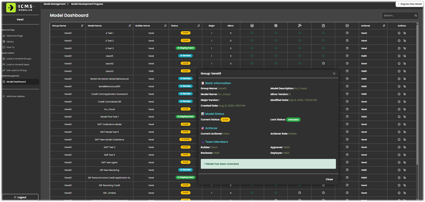Sort table by Status column arrows

click(198, 26)
